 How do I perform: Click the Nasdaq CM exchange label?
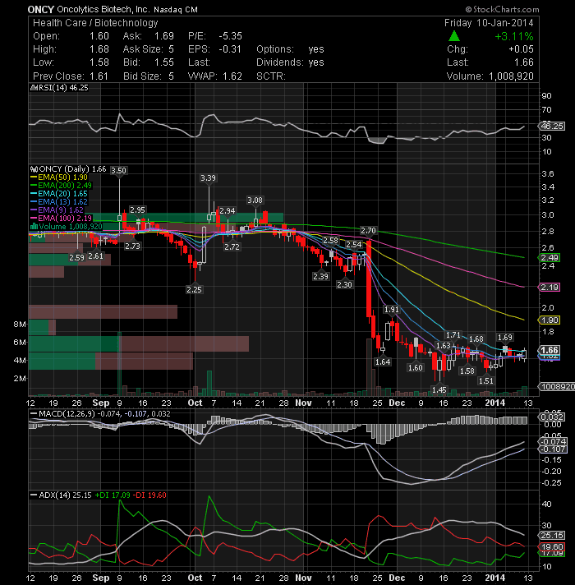coord(176,10)
